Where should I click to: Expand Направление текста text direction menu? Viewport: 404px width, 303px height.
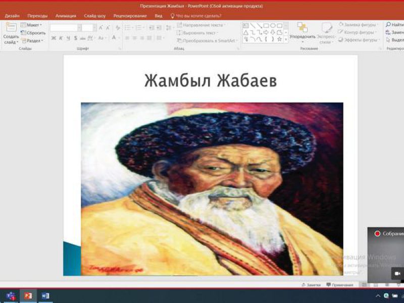click(x=201, y=25)
